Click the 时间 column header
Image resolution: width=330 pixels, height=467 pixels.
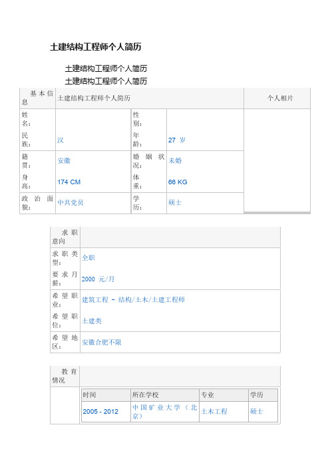[x=106, y=395]
